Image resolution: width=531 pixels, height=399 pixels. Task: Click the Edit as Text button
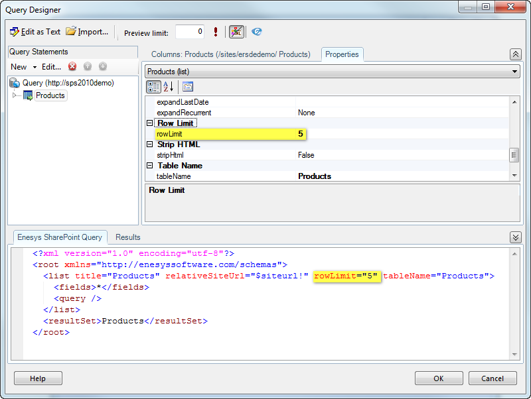[x=35, y=32]
